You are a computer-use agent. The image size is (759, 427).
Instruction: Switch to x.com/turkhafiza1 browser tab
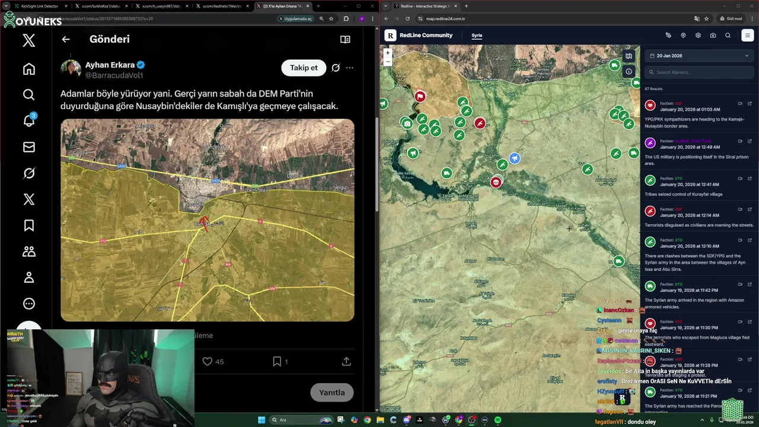click(x=100, y=6)
